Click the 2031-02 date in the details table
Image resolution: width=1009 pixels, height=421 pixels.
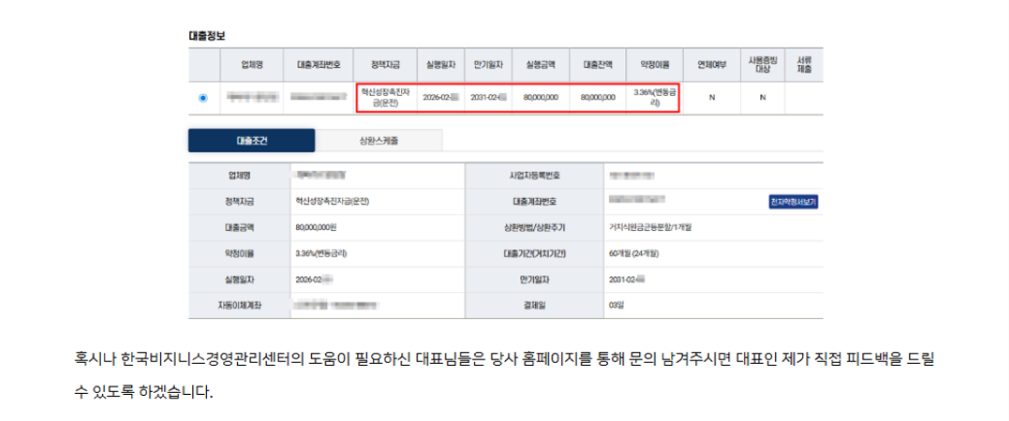point(626,279)
